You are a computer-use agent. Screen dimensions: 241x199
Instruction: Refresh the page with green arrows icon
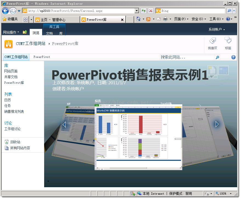click(144, 11)
